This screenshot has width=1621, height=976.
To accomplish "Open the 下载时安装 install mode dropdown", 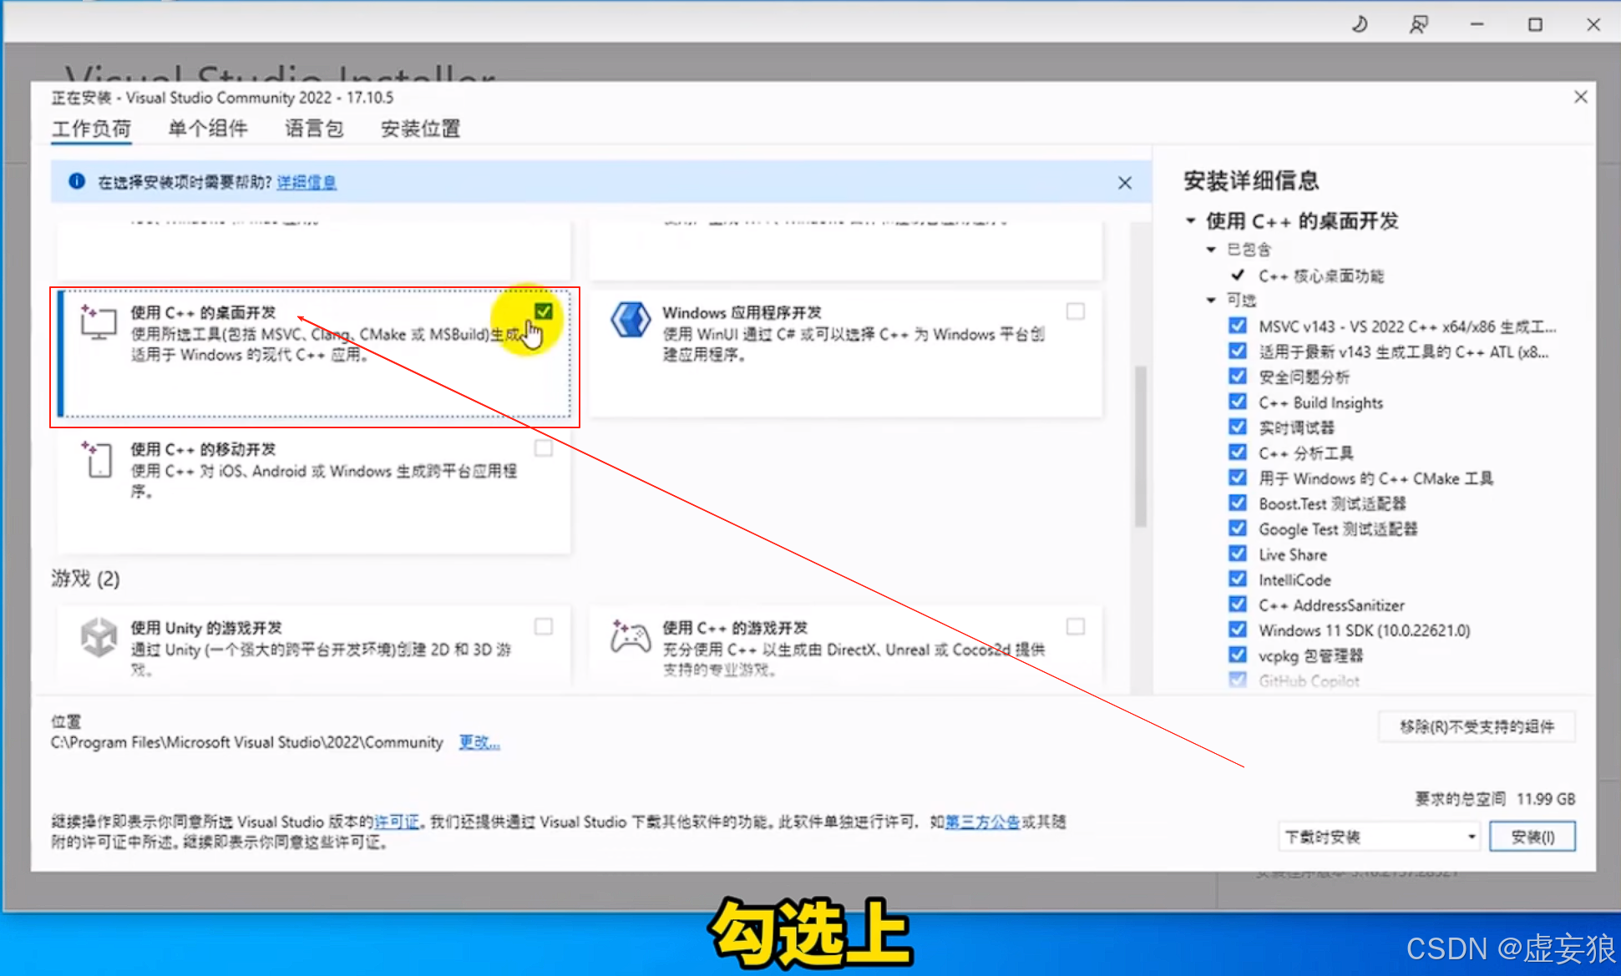I will click(1380, 837).
